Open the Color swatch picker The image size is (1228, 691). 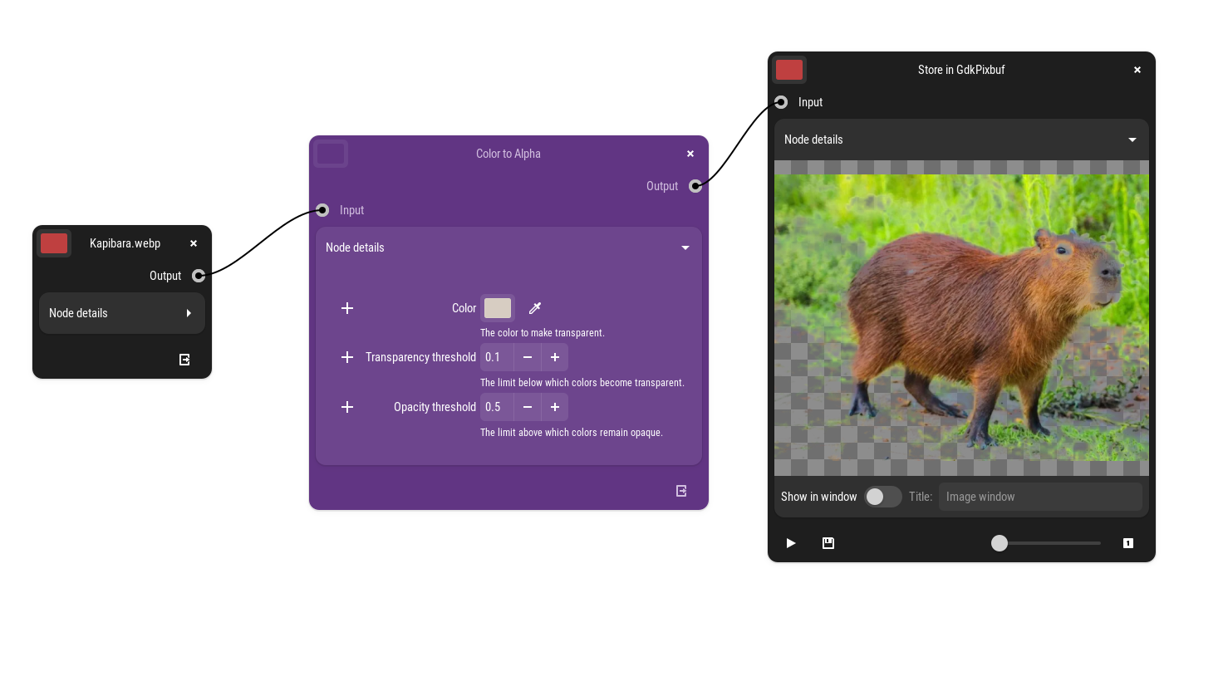(498, 308)
